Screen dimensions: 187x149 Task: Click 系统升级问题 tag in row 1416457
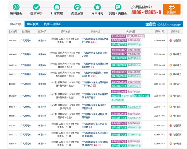(134, 107)
